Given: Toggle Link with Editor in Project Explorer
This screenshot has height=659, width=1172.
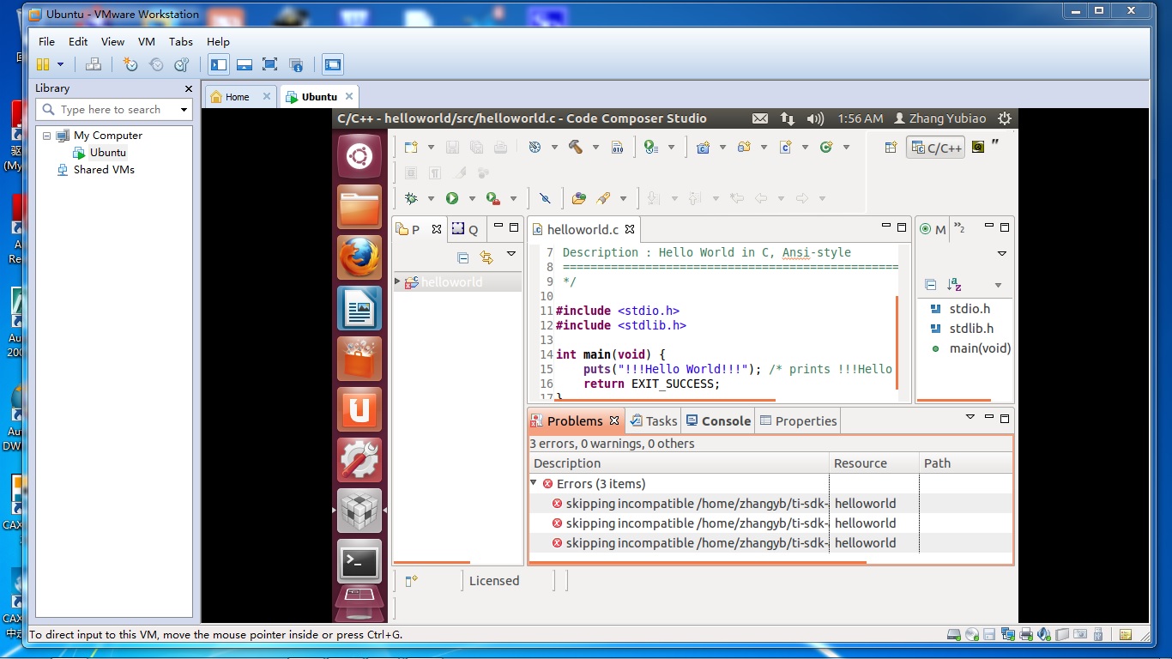Looking at the screenshot, I should 486,257.
